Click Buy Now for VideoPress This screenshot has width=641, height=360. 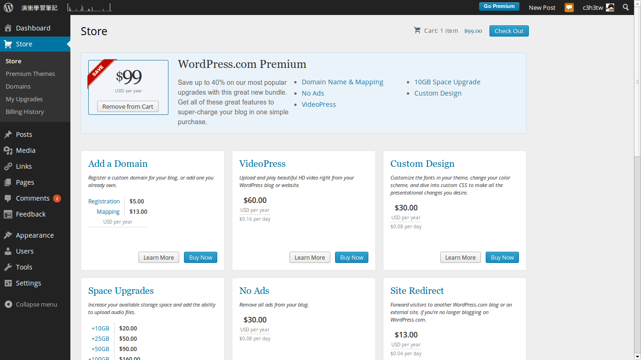tap(351, 257)
